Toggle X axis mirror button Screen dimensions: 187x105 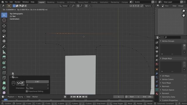pos(134,6)
